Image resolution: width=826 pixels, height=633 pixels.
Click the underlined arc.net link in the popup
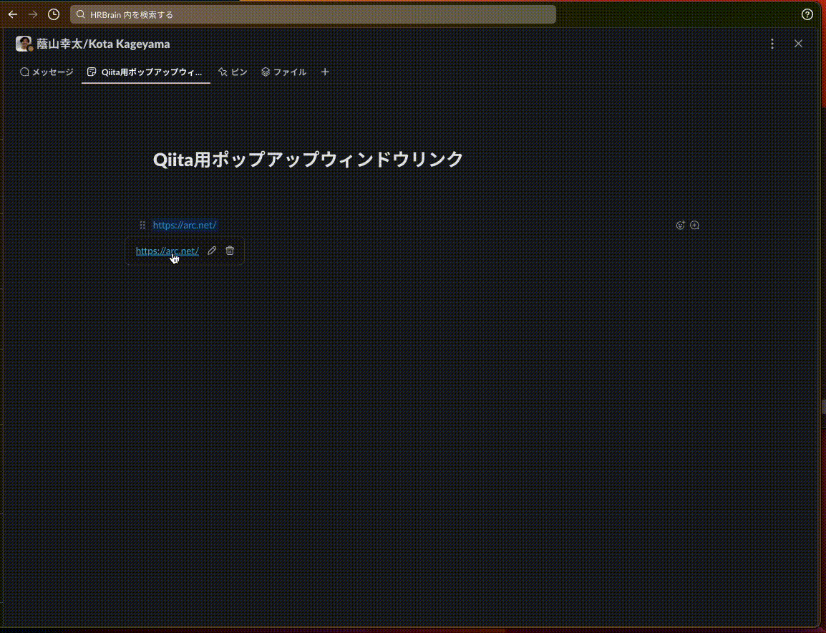(167, 250)
